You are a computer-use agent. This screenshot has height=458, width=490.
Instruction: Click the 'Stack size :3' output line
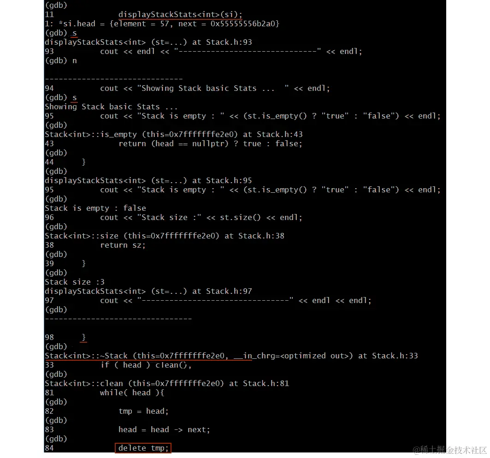(x=75, y=282)
